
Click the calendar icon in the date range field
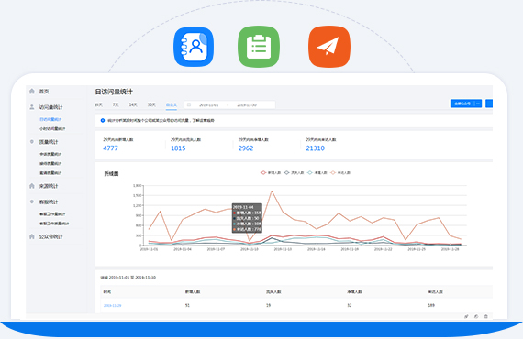(189, 104)
